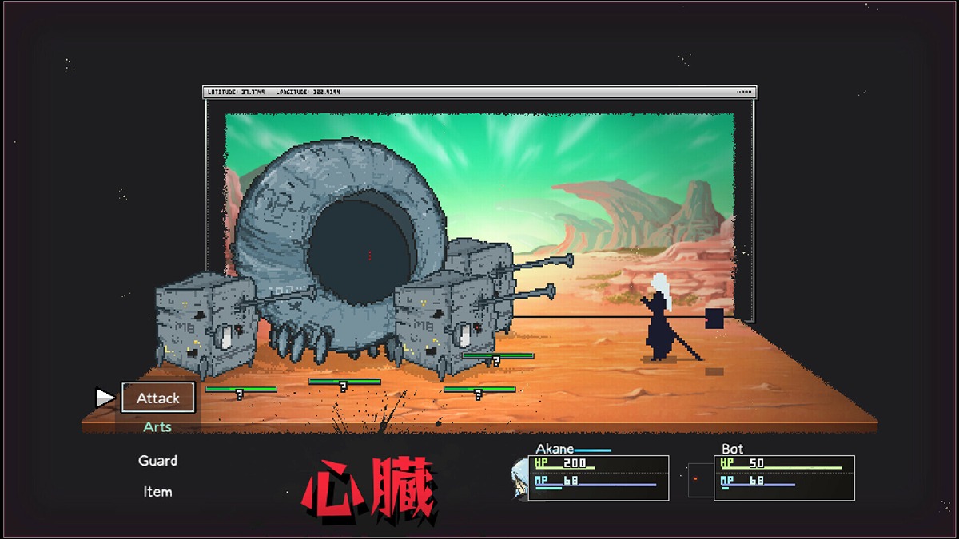Viewport: 959px width, 539px height.
Task: Click the floating black Bot cube
Action: click(x=714, y=319)
